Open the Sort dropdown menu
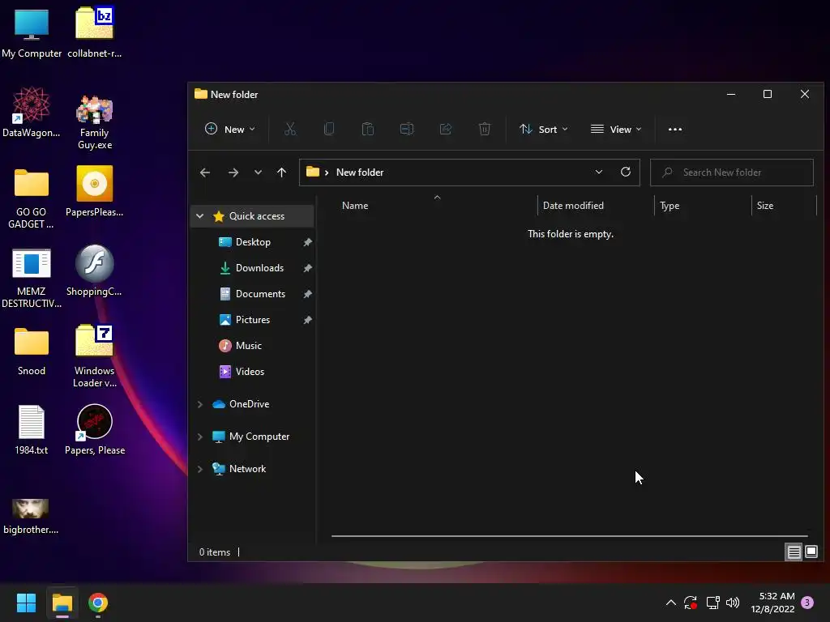The width and height of the screenshot is (830, 622). (x=544, y=129)
